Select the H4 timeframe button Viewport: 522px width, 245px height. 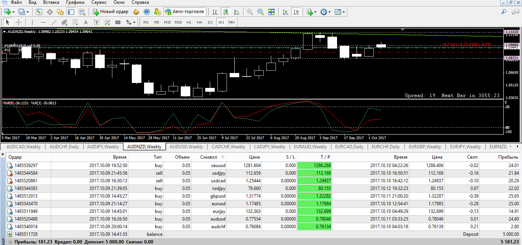[199, 22]
